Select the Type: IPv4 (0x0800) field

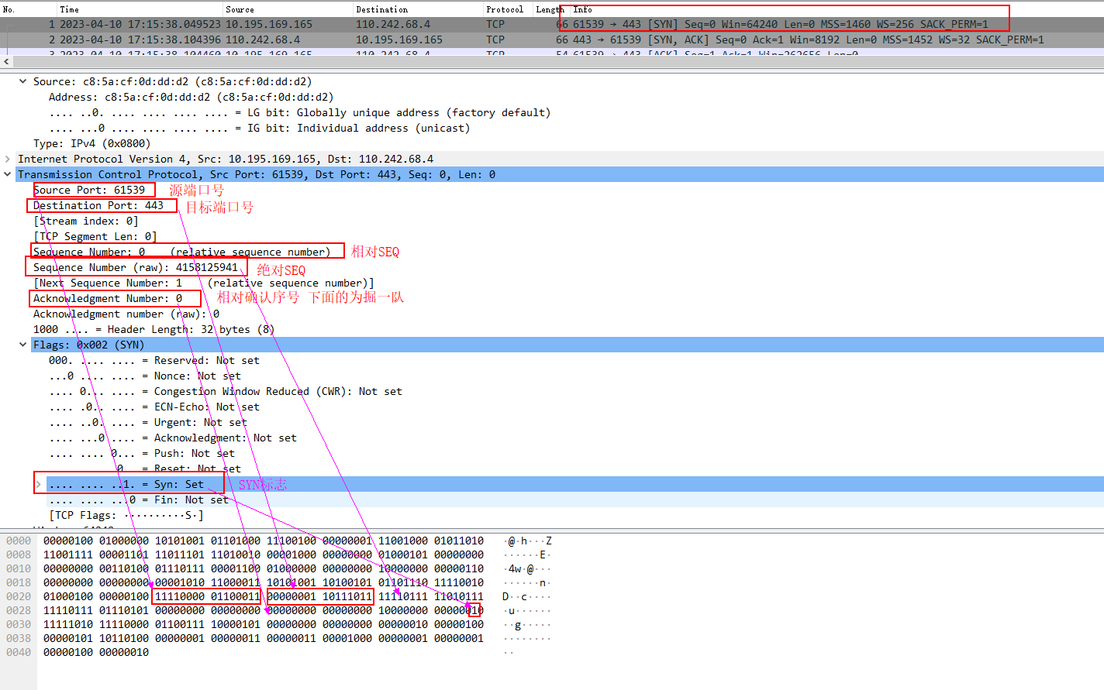coord(91,143)
